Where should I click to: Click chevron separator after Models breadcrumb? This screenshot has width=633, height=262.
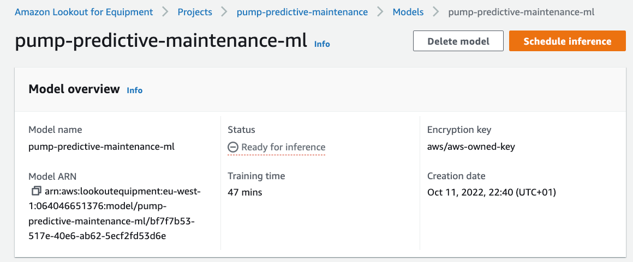tap(435, 12)
